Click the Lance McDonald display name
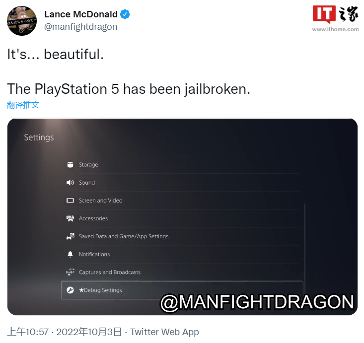Screen dimensions: 364x343 coord(81,14)
